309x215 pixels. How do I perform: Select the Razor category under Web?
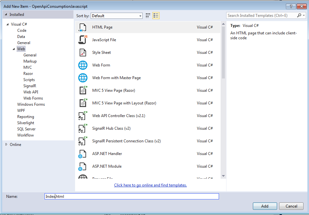click(28, 74)
